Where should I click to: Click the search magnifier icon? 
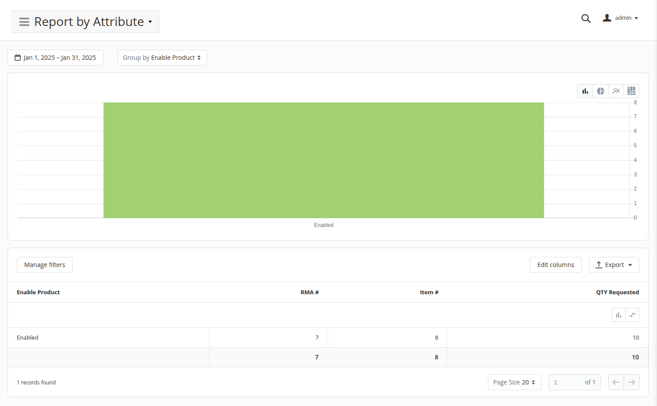click(586, 18)
